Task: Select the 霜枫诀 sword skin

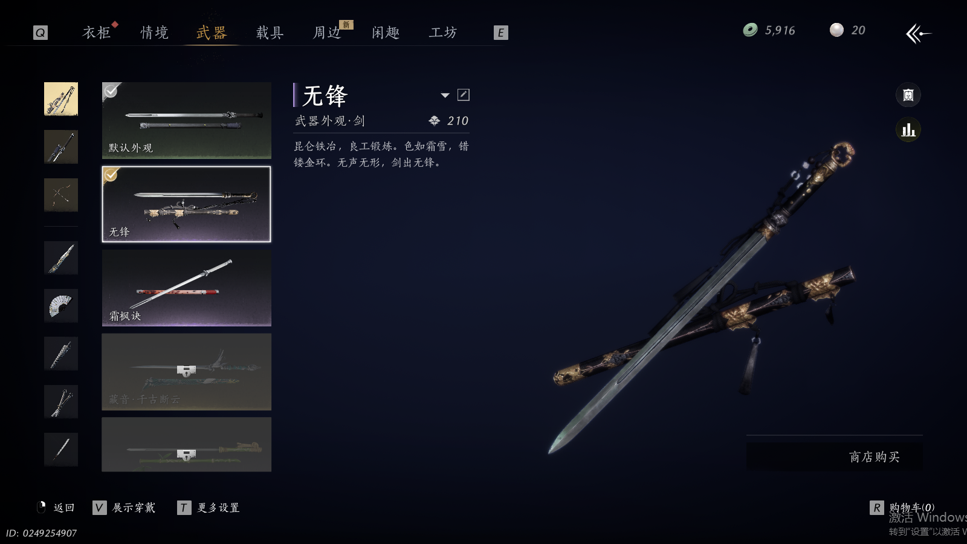Action: click(187, 288)
